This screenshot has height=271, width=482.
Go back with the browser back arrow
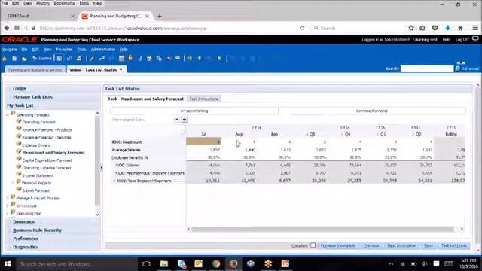pos(7,28)
